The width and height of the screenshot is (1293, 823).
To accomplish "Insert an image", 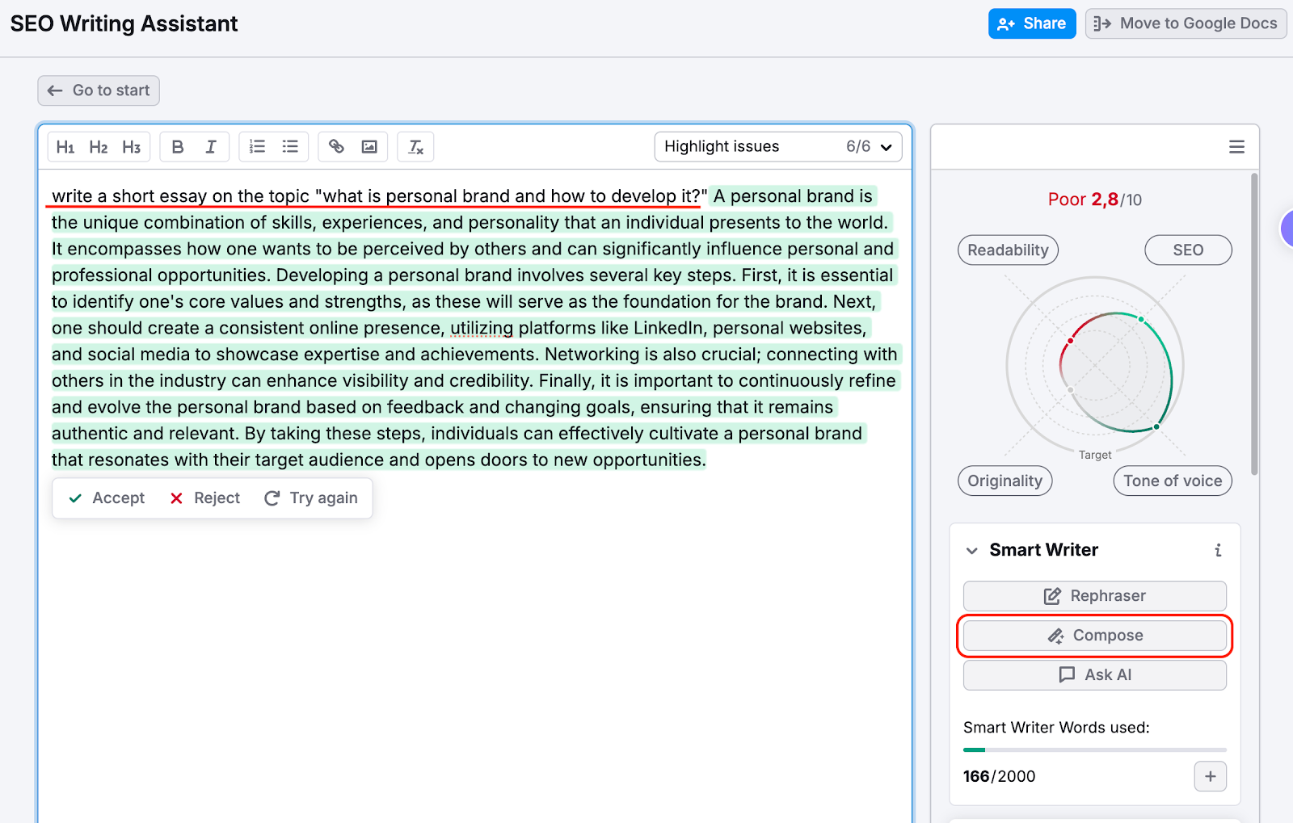I will (369, 146).
